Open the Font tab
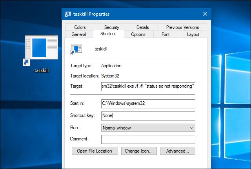The image size is (251, 169). click(166, 34)
